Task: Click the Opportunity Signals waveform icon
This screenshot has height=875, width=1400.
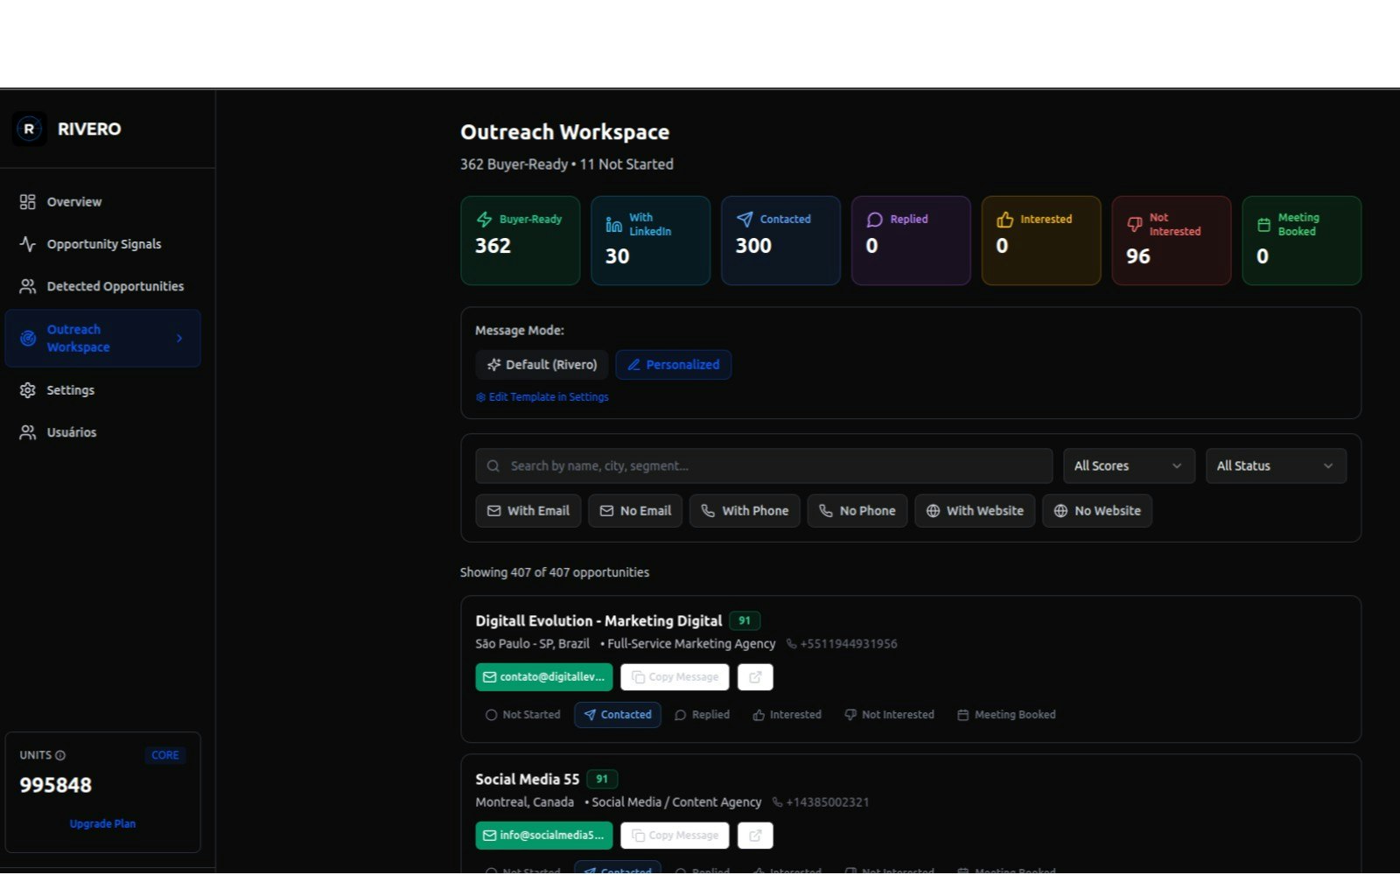Action: [x=27, y=244]
